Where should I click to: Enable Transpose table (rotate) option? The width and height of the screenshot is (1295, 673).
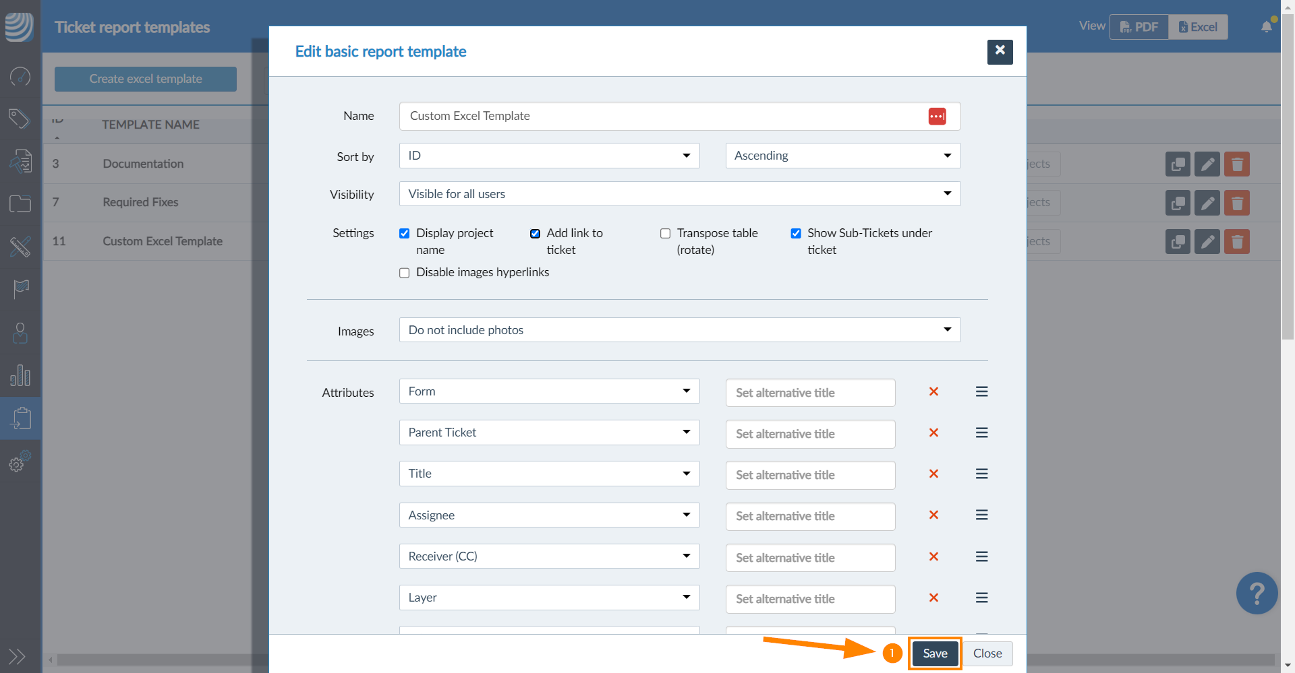[x=666, y=234]
